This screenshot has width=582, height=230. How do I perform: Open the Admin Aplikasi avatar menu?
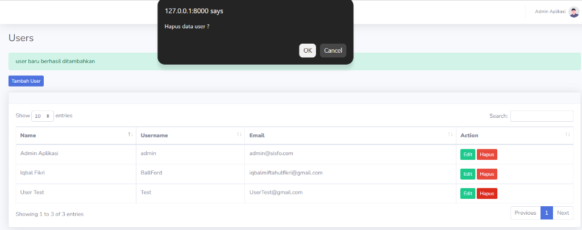pos(573,12)
